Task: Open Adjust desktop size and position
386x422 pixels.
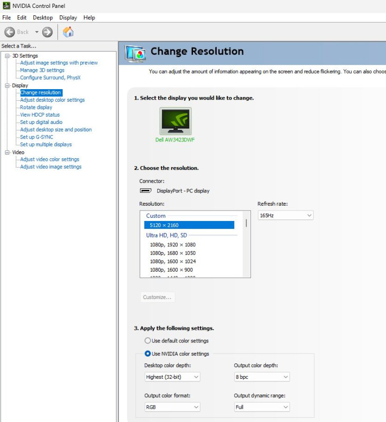Action: (x=56, y=129)
